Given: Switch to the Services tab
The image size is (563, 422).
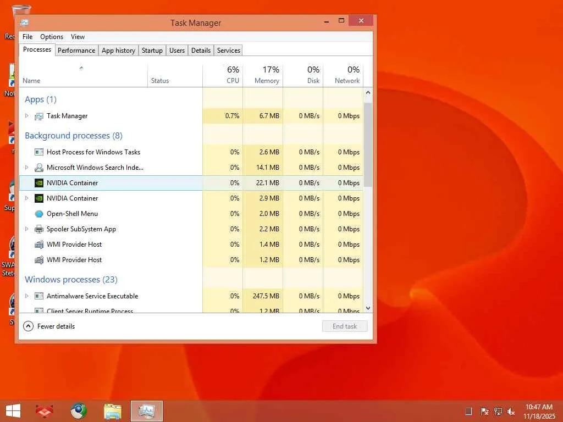Looking at the screenshot, I should (x=229, y=51).
